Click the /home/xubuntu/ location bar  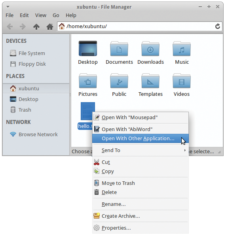coord(139,27)
